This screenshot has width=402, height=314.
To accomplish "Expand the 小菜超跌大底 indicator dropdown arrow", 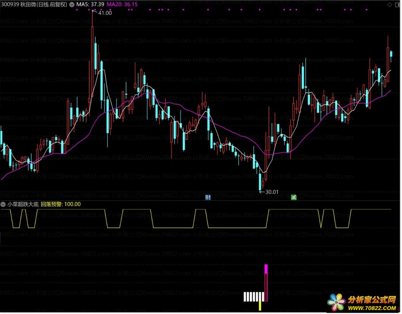I will pos(4,204).
